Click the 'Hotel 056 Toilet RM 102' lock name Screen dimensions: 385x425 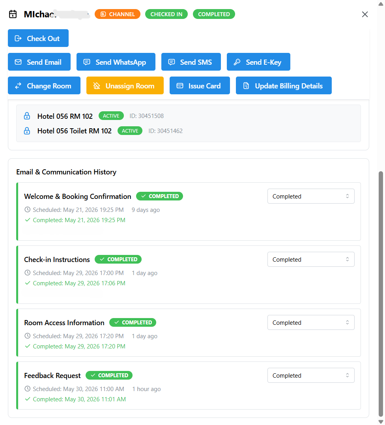tap(75, 131)
